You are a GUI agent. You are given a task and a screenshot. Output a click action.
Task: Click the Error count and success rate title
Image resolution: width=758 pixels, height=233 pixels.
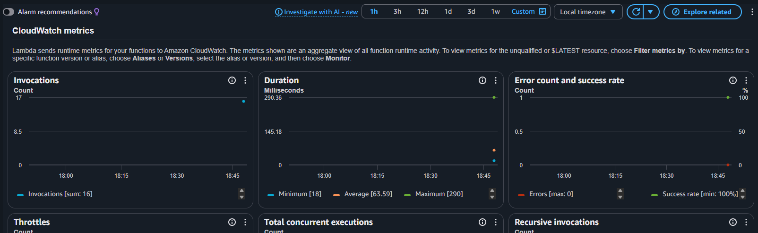(x=569, y=80)
